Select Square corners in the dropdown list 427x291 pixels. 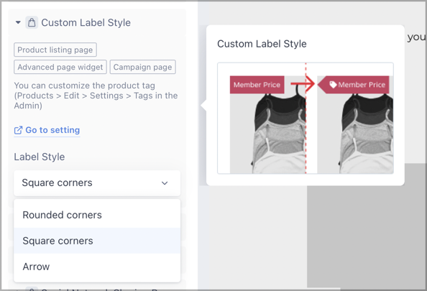(x=97, y=241)
